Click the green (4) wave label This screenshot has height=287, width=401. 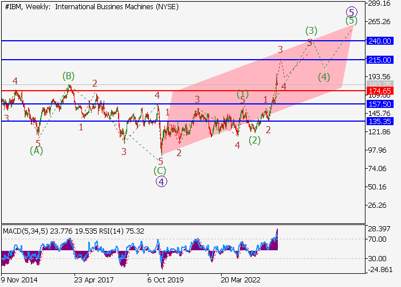click(324, 77)
